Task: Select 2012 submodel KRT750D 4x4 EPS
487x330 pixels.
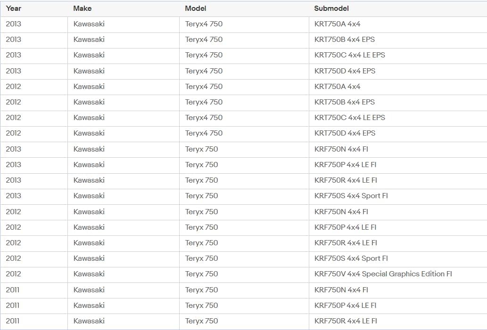Action: [345, 133]
